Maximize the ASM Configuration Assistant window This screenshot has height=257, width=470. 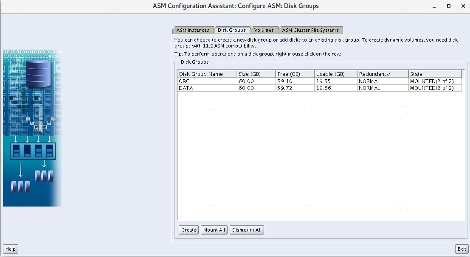(449, 6)
